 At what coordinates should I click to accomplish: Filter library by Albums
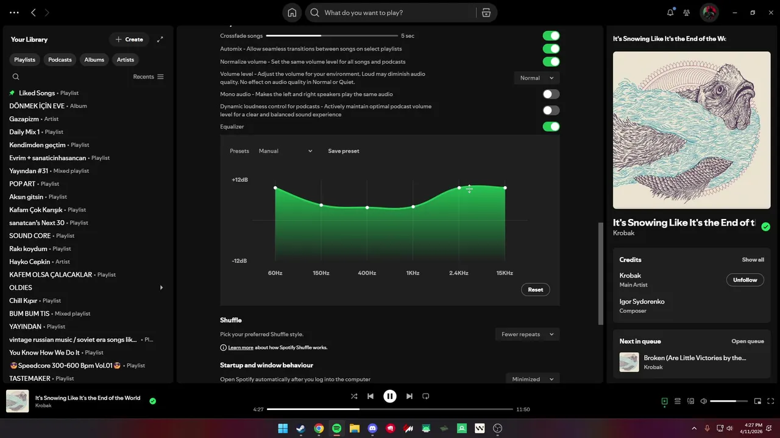coord(94,60)
